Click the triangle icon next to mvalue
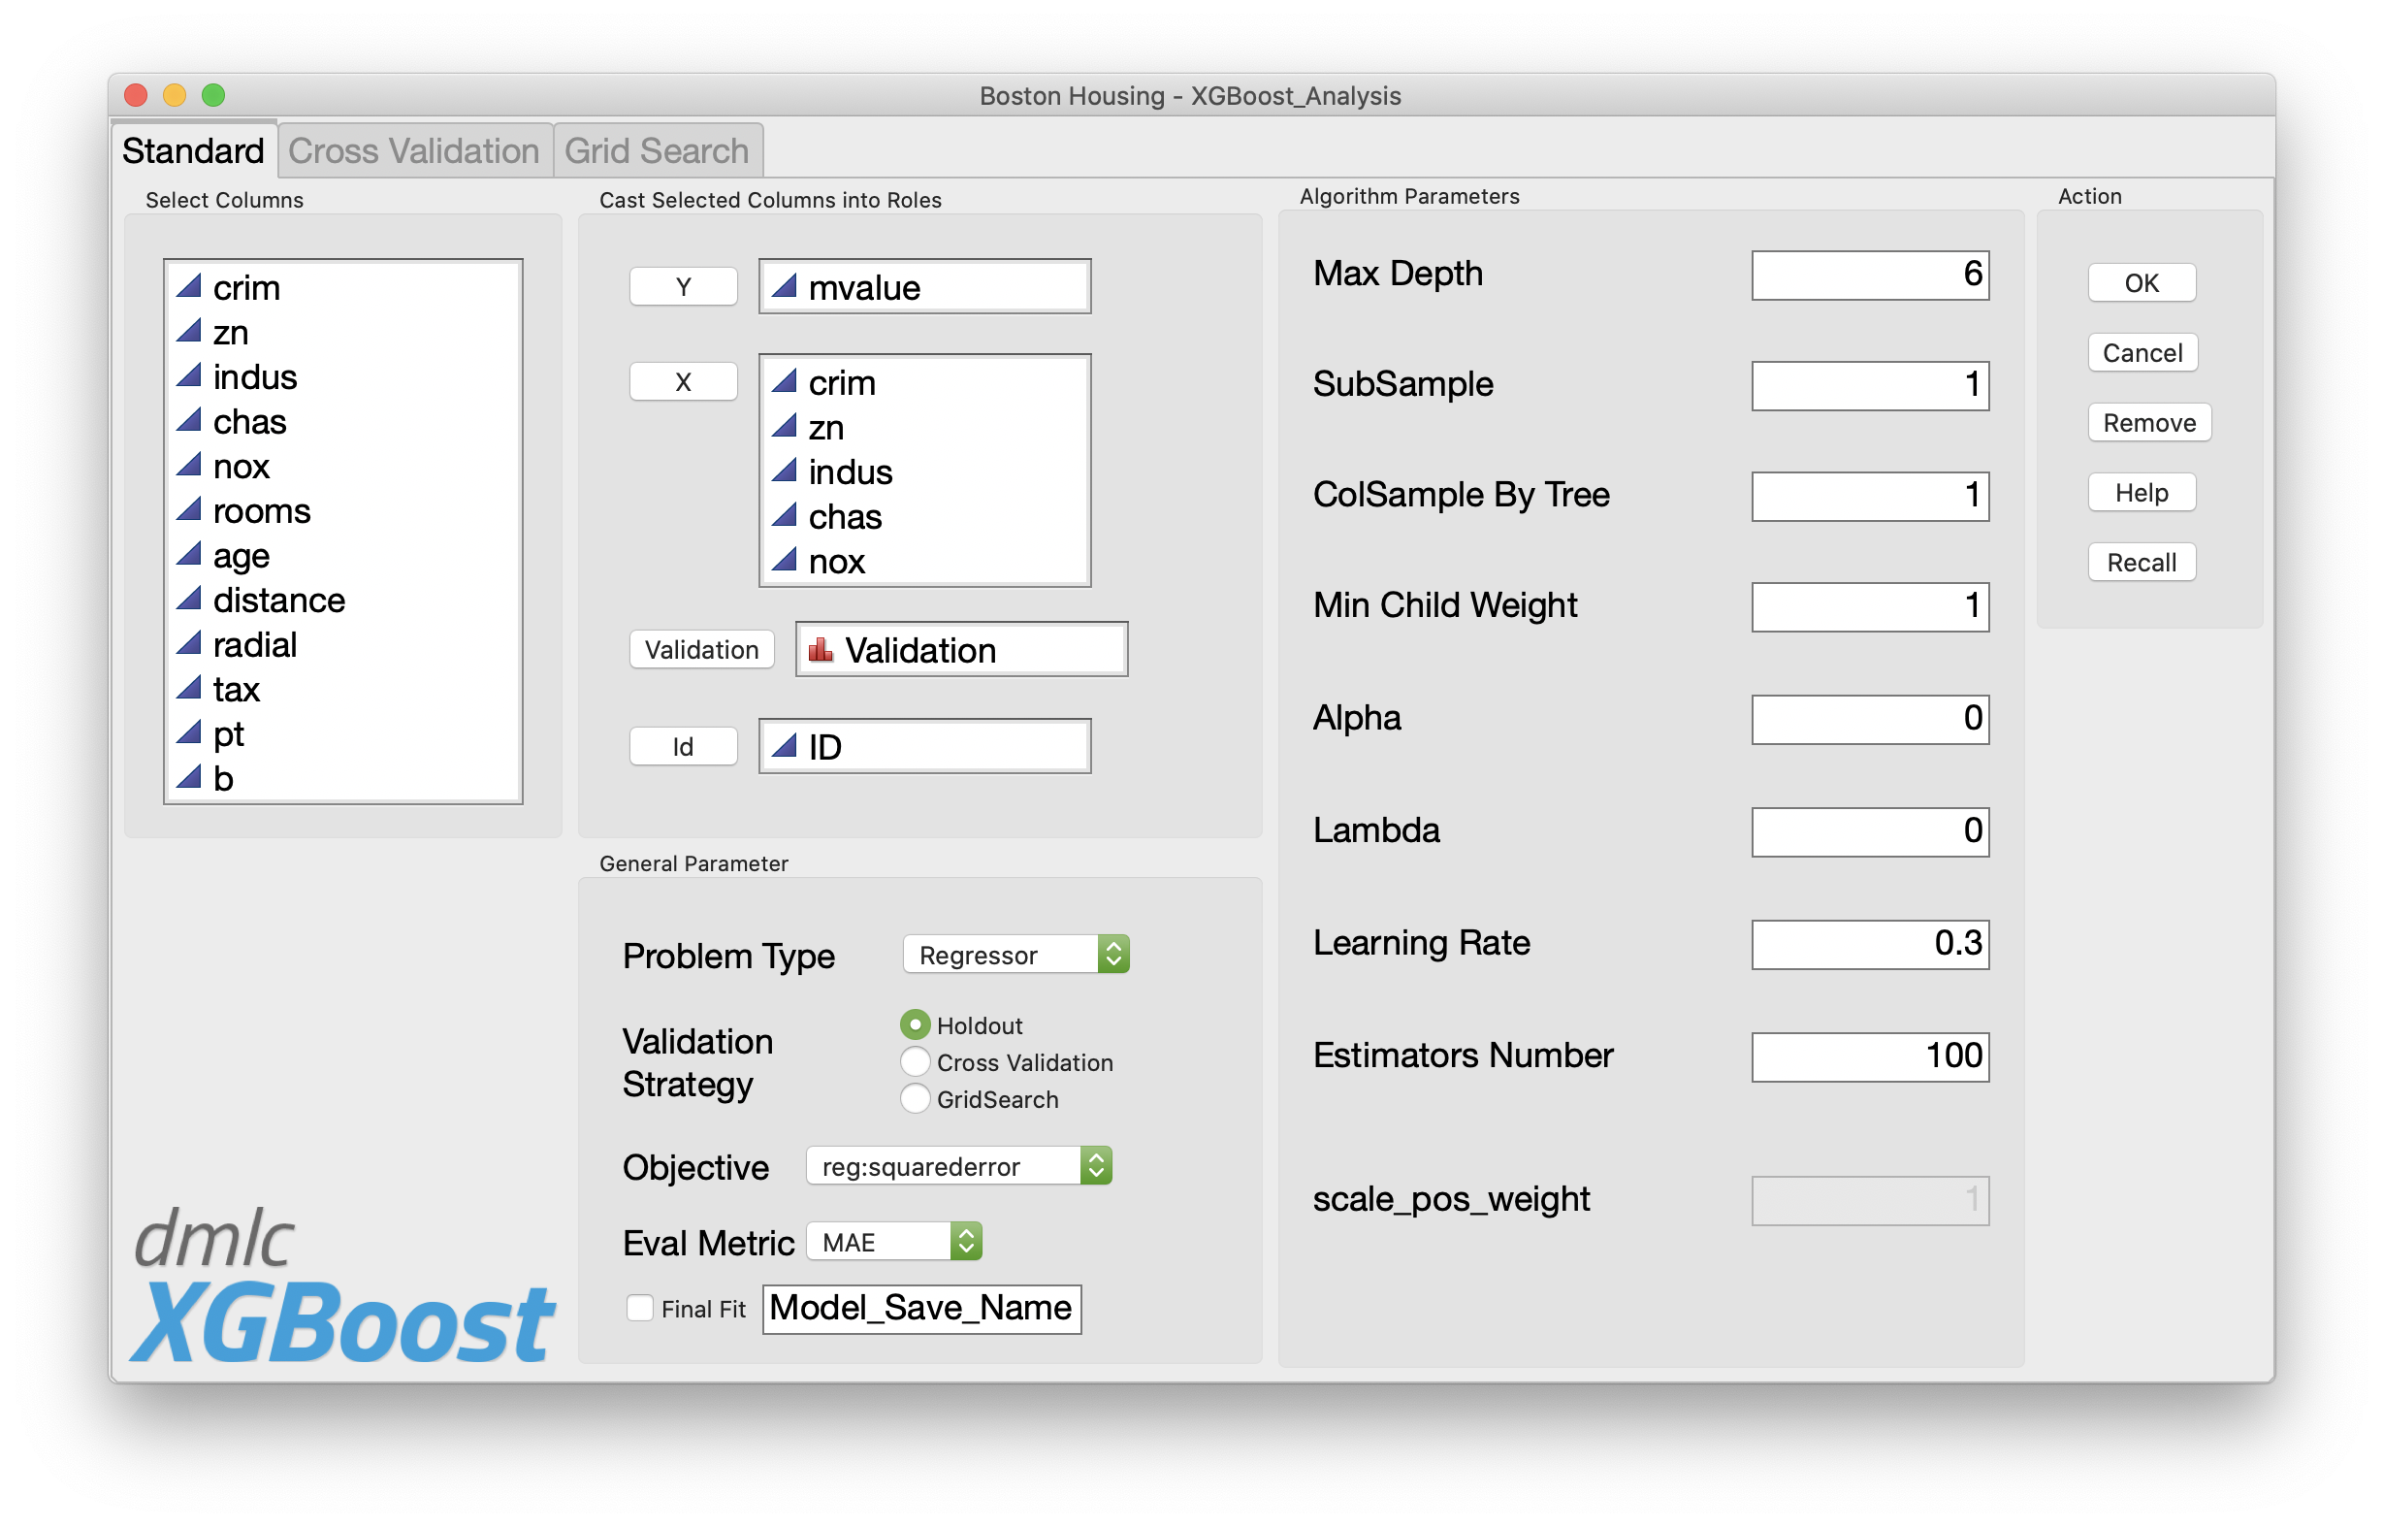 [x=784, y=287]
